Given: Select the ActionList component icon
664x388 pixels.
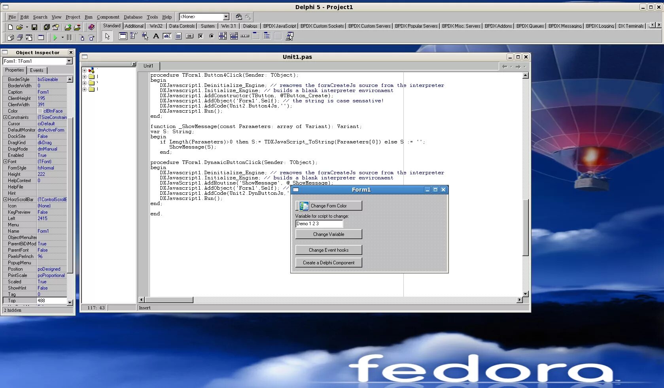Looking at the screenshot, I should pyautogui.click(x=289, y=36).
